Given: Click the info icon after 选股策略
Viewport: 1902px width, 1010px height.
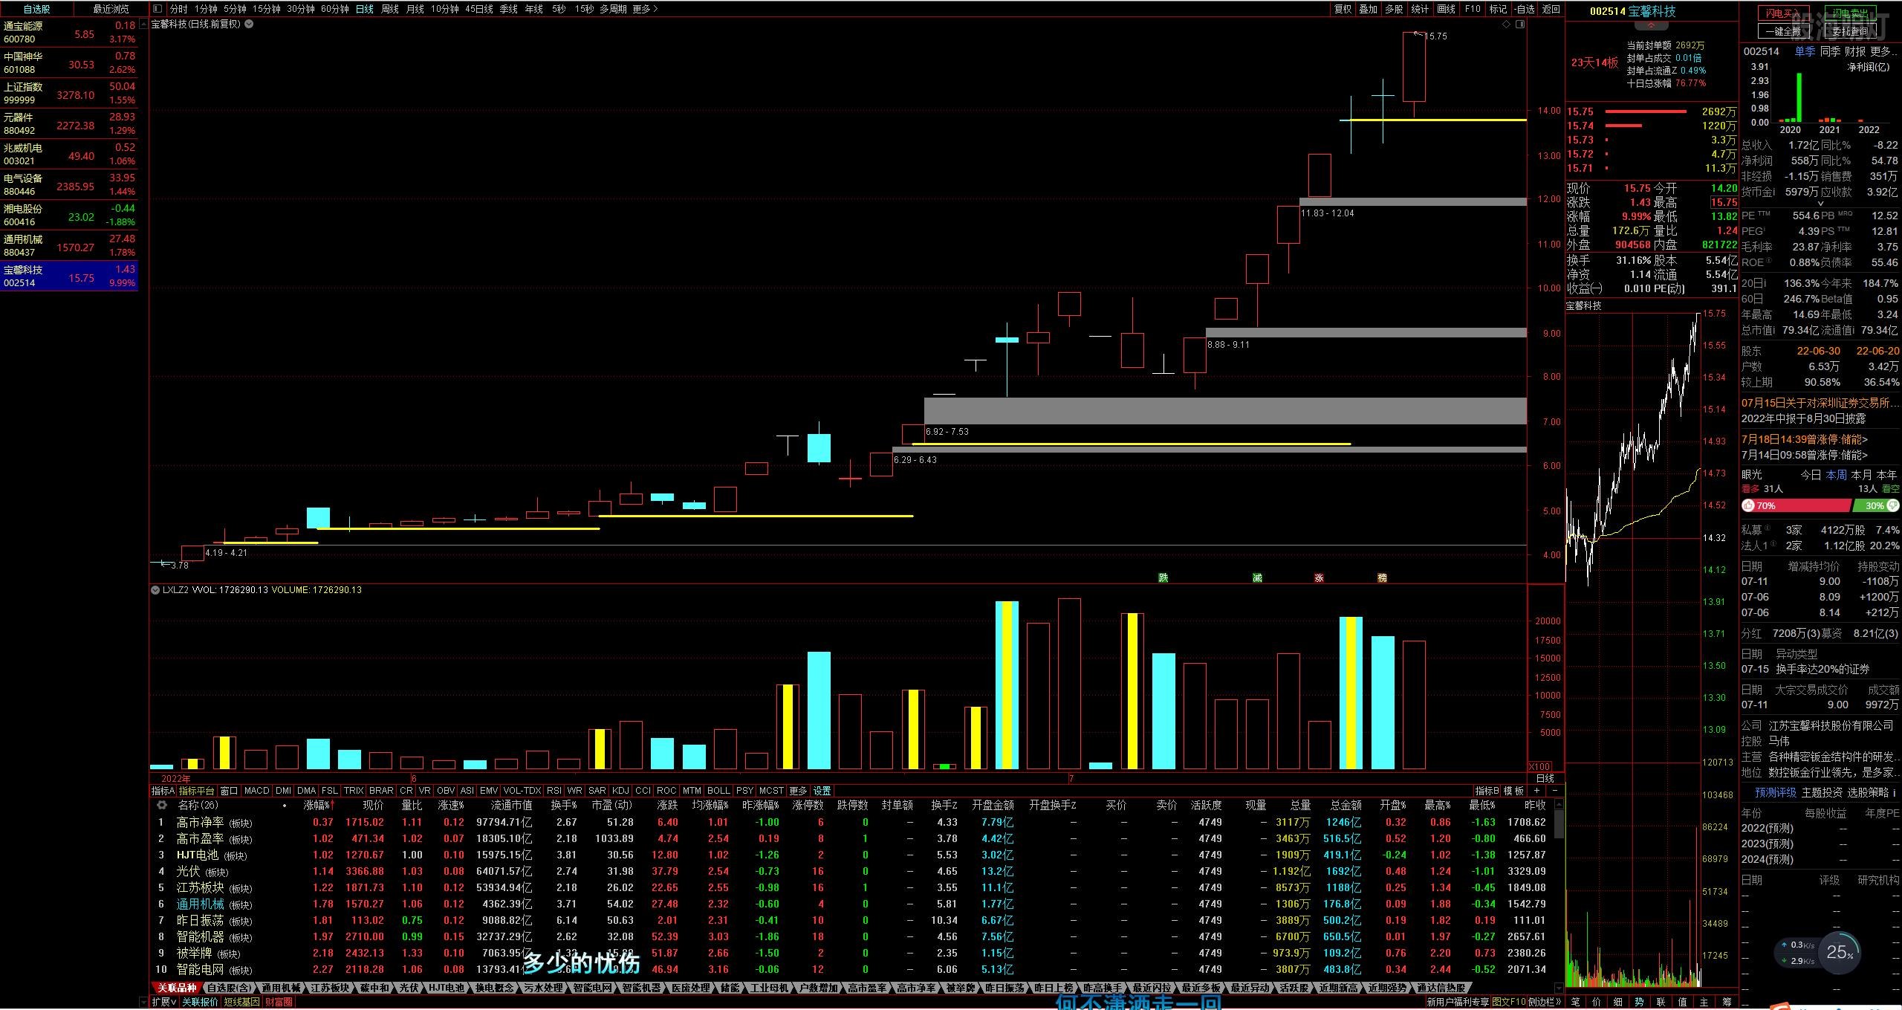Looking at the screenshot, I should (x=1894, y=793).
